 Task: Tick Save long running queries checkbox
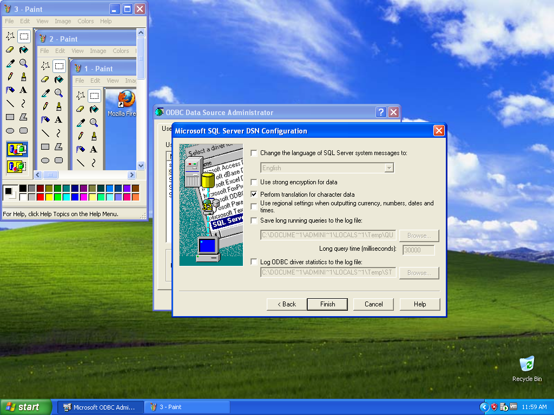coord(254,220)
